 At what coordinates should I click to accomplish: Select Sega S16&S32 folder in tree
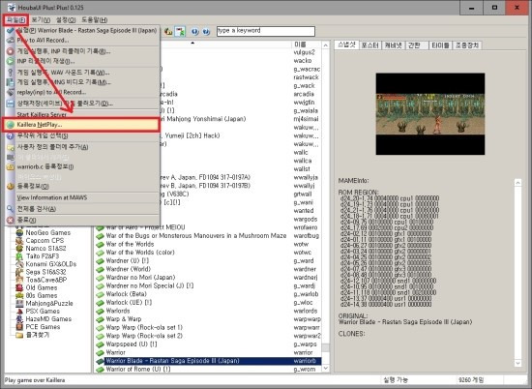click(x=45, y=272)
